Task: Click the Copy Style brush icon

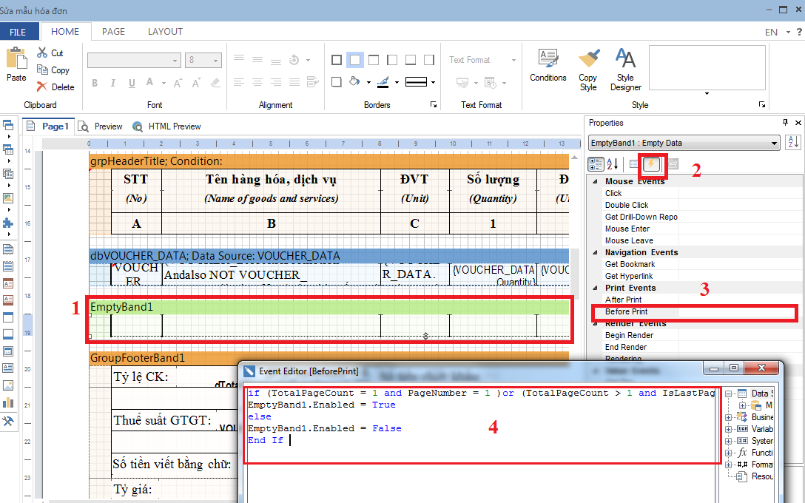Action: (x=588, y=70)
